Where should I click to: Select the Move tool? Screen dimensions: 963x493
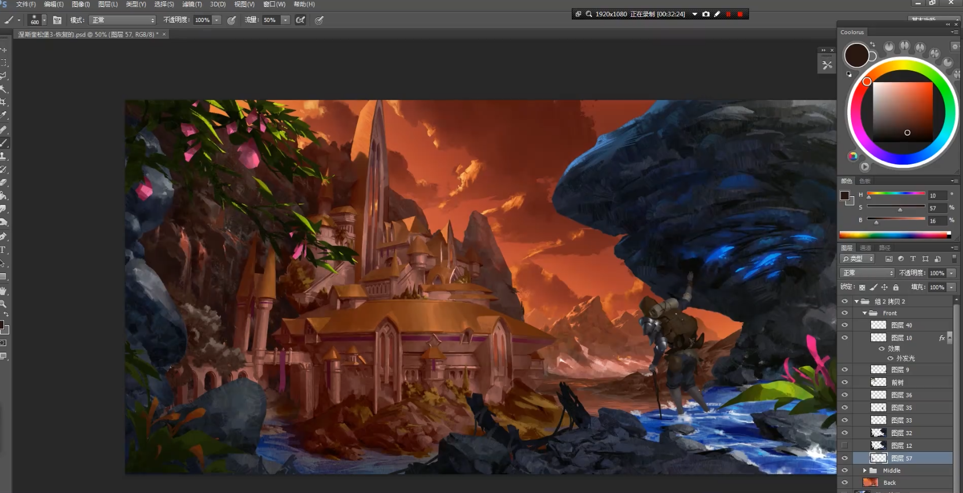[3, 50]
